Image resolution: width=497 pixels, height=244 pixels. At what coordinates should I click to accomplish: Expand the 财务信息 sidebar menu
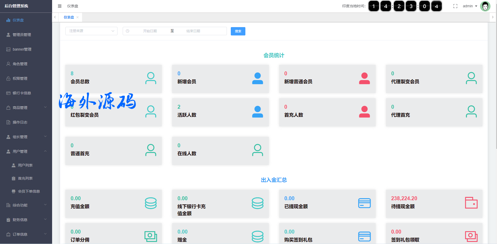[x=26, y=220]
